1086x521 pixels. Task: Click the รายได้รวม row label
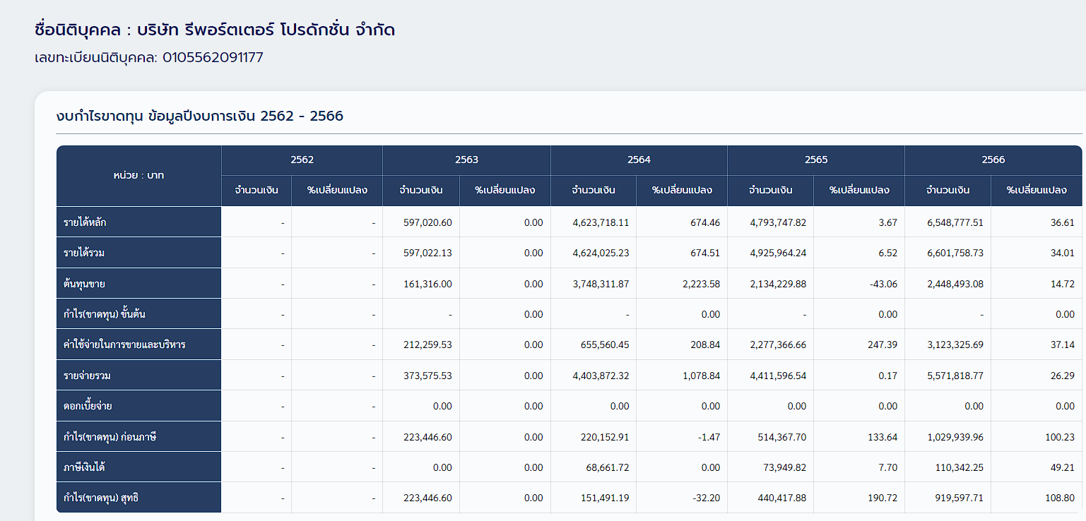tap(138, 253)
